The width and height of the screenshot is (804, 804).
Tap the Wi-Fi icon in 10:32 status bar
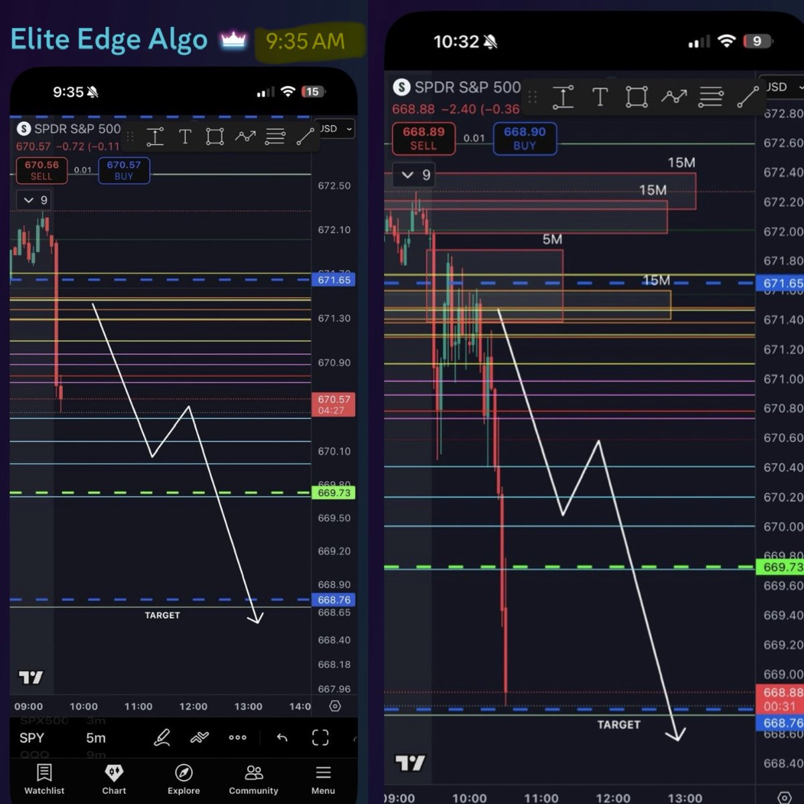(726, 41)
